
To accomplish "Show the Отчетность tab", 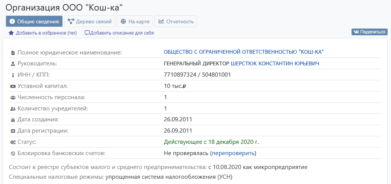I will tap(176, 21).
